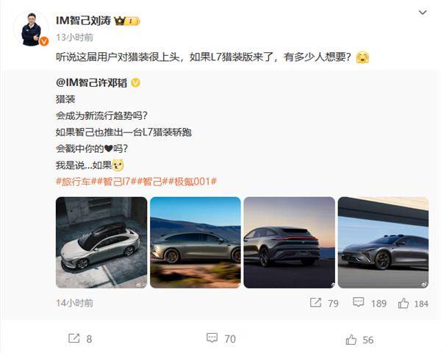Open the #旅行车# hashtag
The width and height of the screenshot is (441, 353).
(73, 182)
